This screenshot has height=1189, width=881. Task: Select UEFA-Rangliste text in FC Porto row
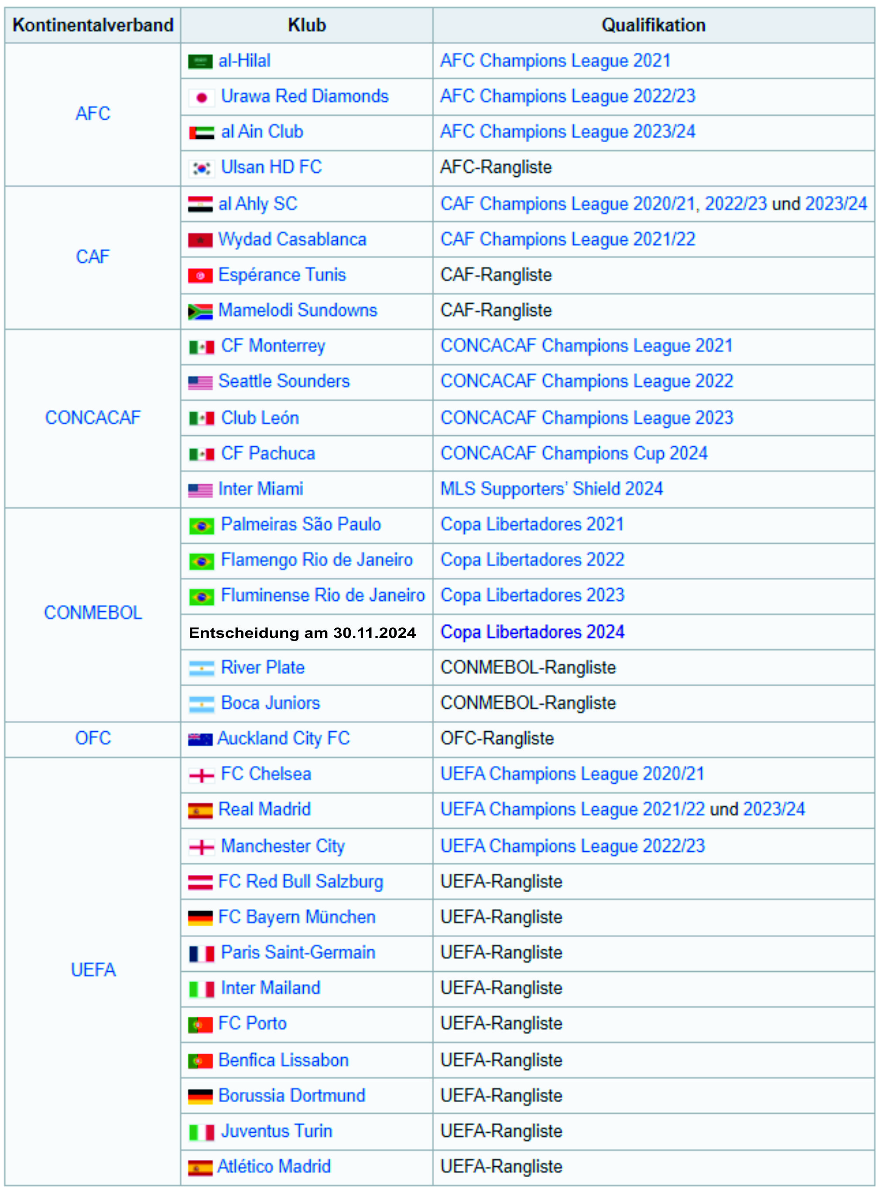click(501, 1024)
